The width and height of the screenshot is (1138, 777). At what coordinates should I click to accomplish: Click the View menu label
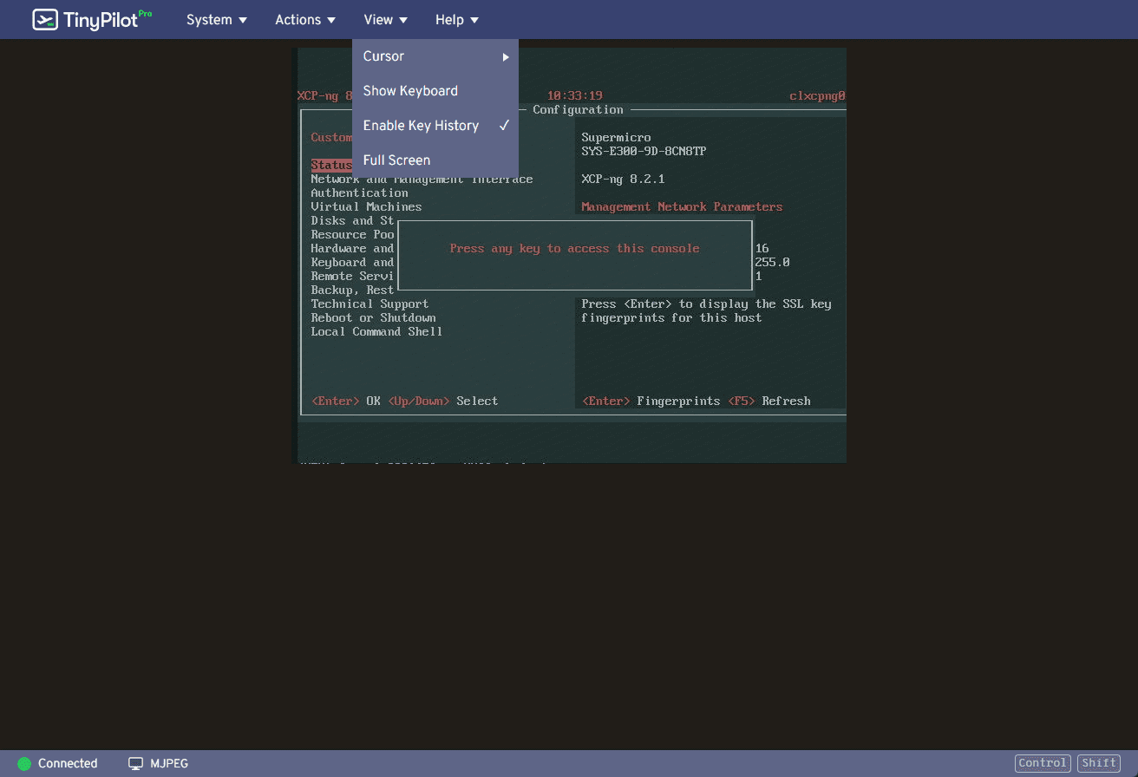point(378,20)
